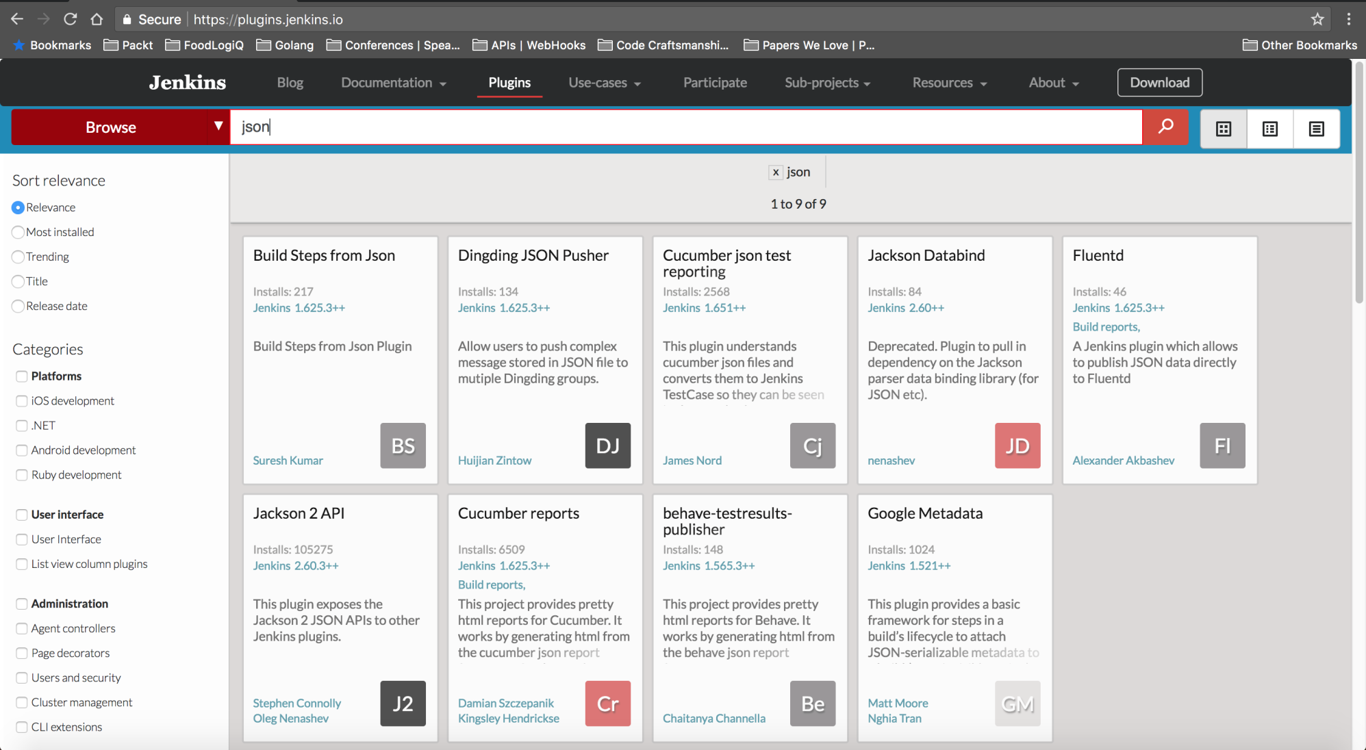This screenshot has width=1366, height=750.
Task: Click browser forward arrow
Action: tap(43, 19)
